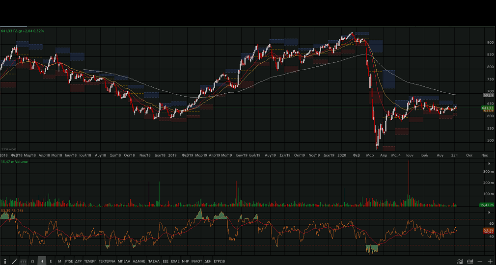Close the Volume indicator panel
The width and height of the screenshot is (496, 265).
coord(489,161)
